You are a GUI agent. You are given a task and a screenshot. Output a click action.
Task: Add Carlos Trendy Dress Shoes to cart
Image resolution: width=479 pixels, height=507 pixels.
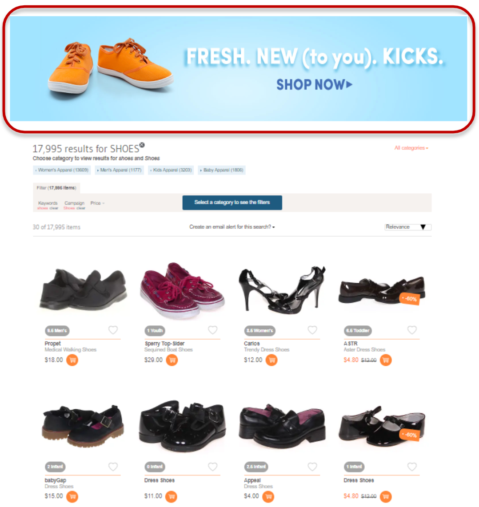[271, 360]
